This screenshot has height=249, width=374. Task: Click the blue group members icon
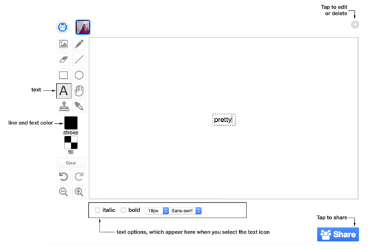(63, 27)
